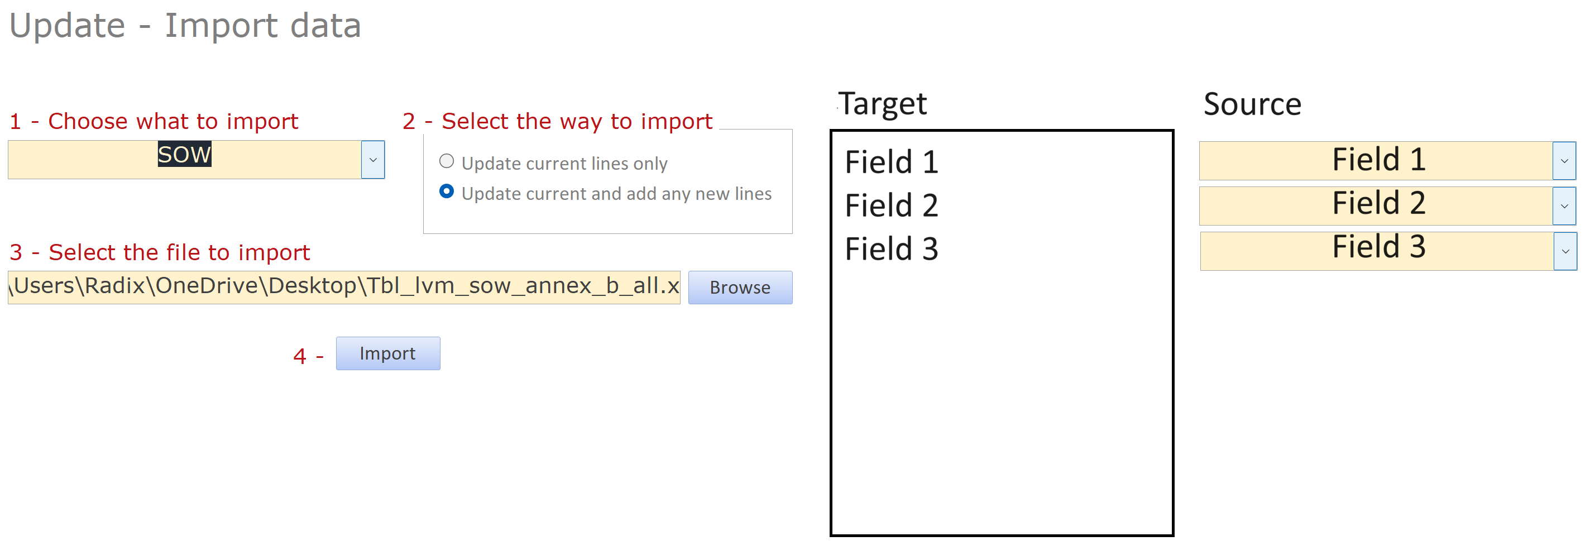Screen dimensions: 1590x560
Task: Select 'Update current and add any new lines'
Action: [x=446, y=192]
